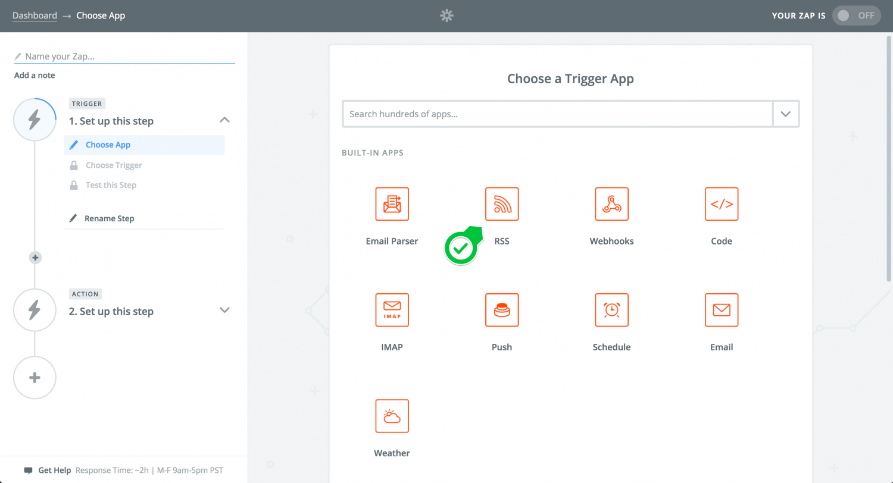Click the Zapier logo in header
The height and width of the screenshot is (483, 893).
447,16
